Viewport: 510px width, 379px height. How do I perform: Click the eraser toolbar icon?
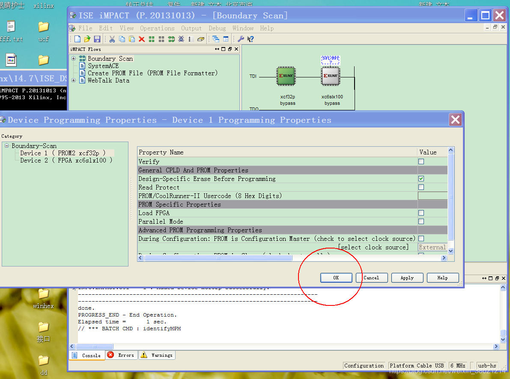[x=201, y=39]
